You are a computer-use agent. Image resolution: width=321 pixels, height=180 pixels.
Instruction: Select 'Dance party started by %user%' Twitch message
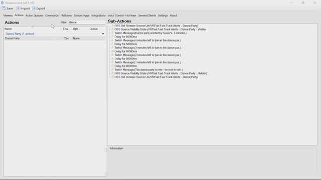[x=150, y=33]
